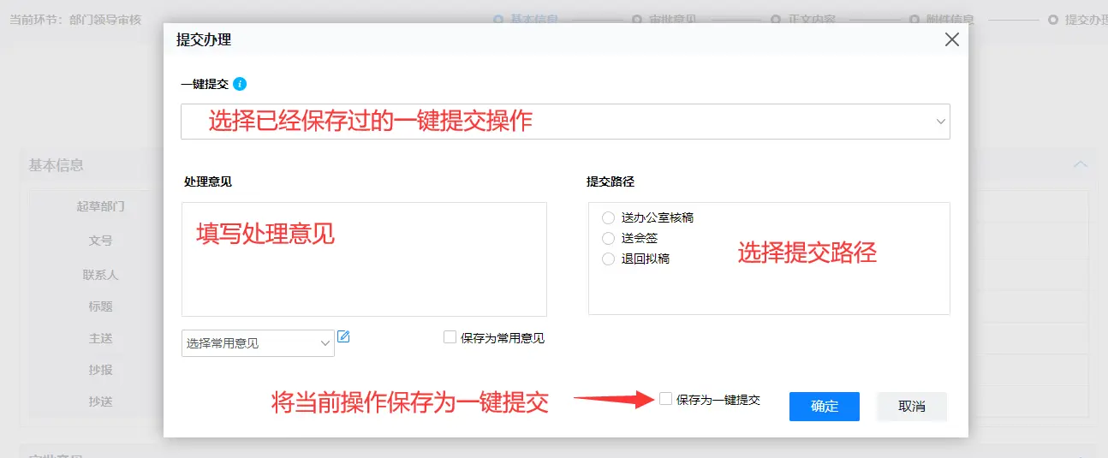The width and height of the screenshot is (1108, 458).
Task: Close the 提交办理 dialog
Action: coord(951,39)
